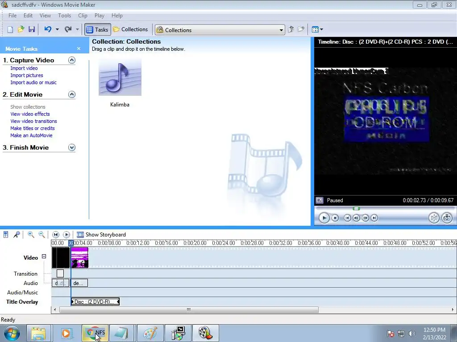Save the project with the floppy icon
The height and width of the screenshot is (342, 457).
point(32,29)
